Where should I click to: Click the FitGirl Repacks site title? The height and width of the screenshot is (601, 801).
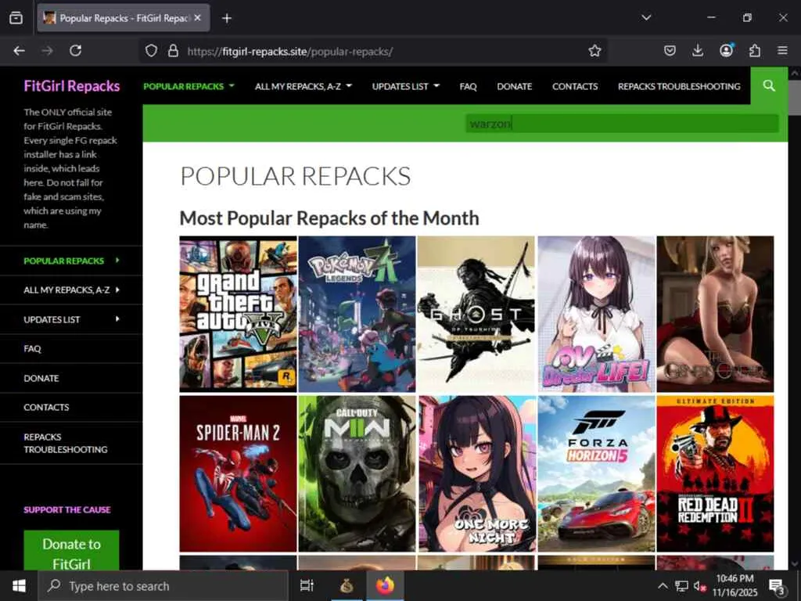pyautogui.click(x=71, y=86)
